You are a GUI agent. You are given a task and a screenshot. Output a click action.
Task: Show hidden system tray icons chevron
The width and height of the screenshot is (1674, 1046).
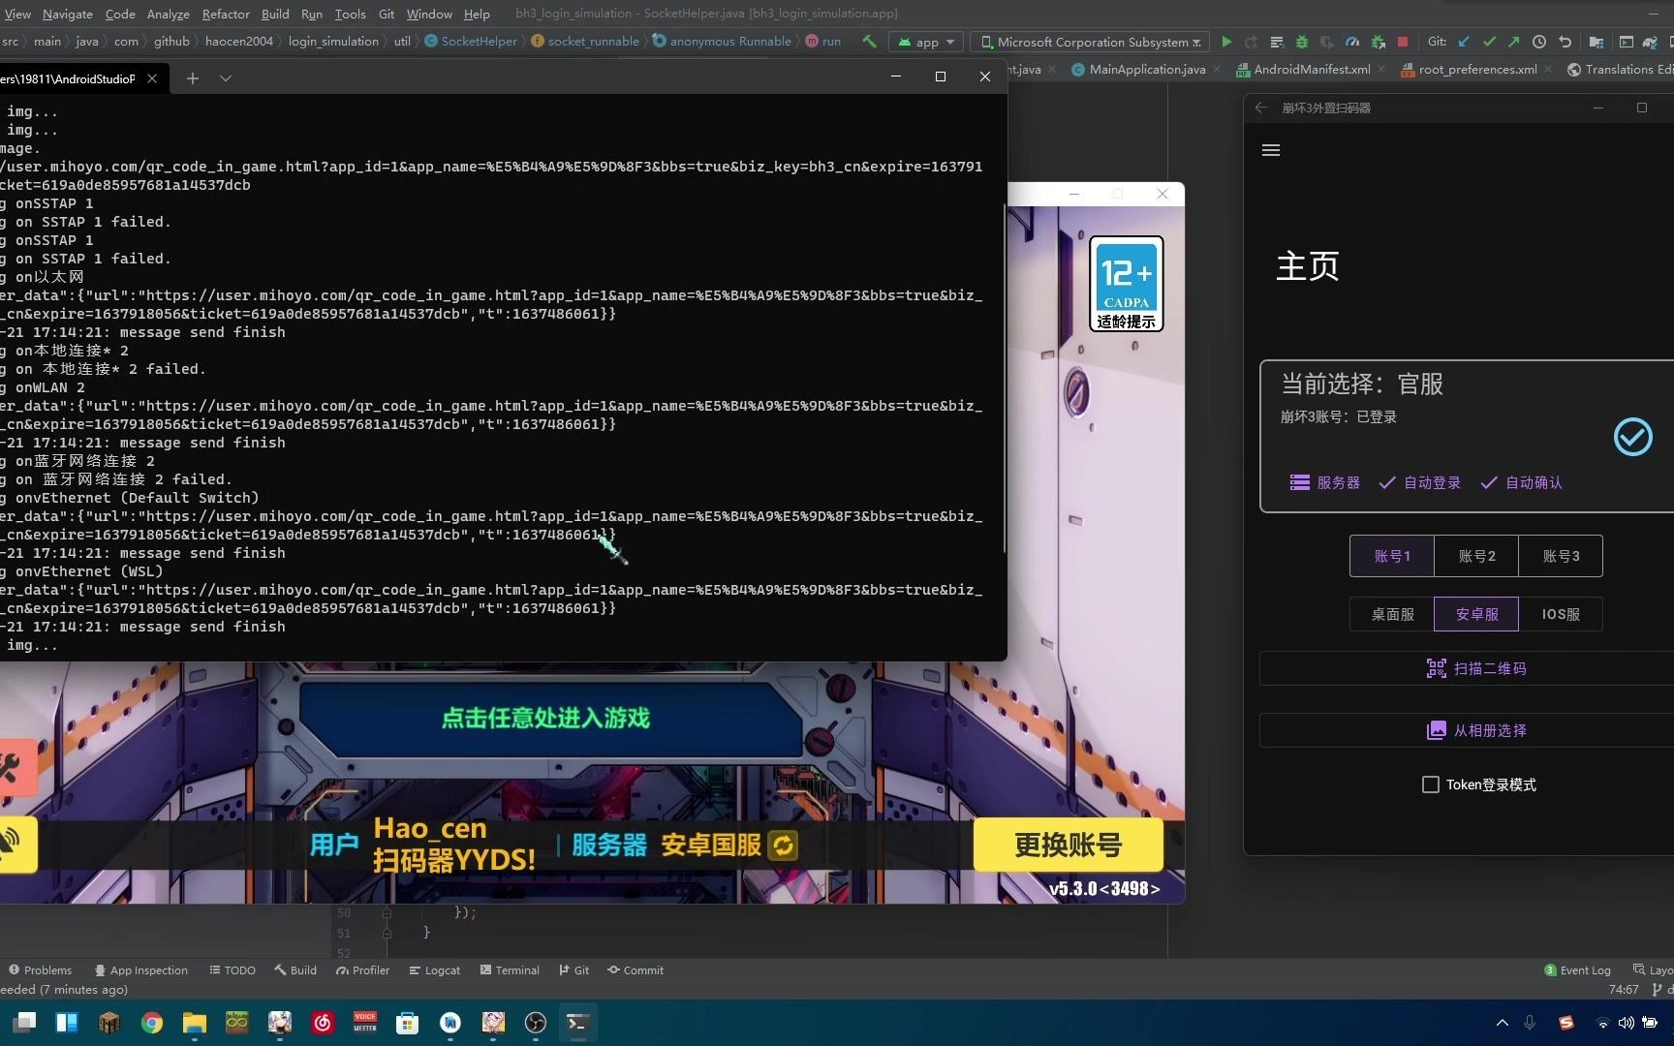click(x=1503, y=1023)
